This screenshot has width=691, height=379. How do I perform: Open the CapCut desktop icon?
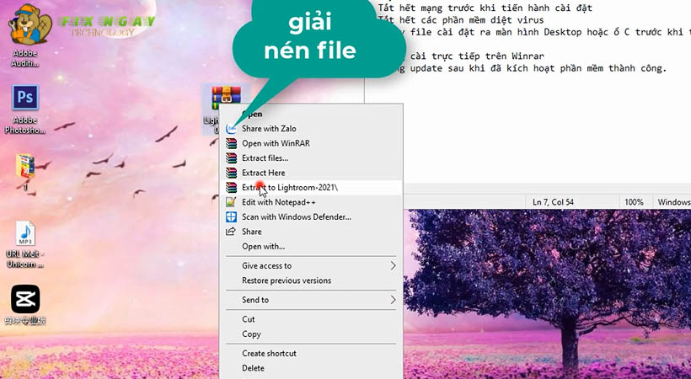tap(25, 301)
